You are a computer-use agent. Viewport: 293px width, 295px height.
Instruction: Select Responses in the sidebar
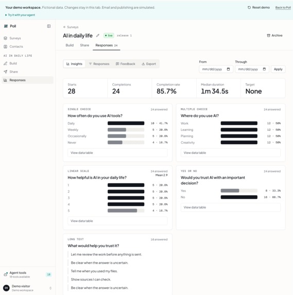tap(28, 80)
